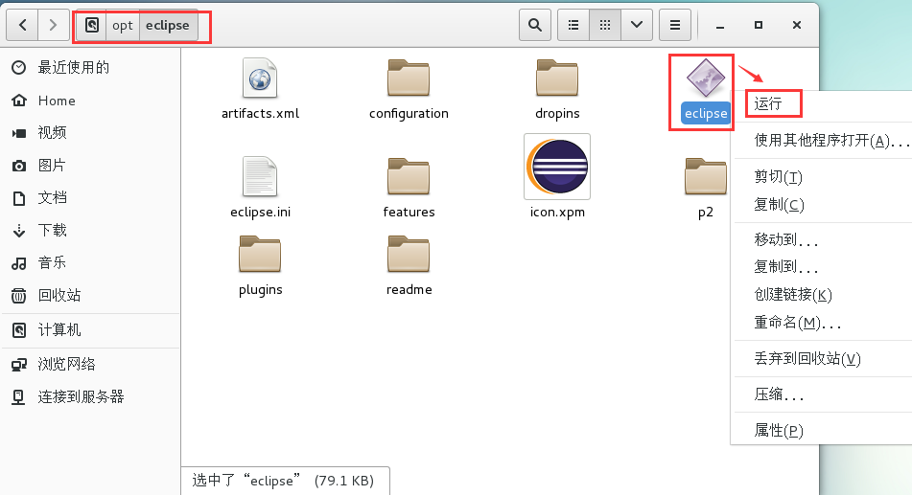The width and height of the screenshot is (912, 495).
Task: Select the eclipse executable icon
Action: click(706, 78)
